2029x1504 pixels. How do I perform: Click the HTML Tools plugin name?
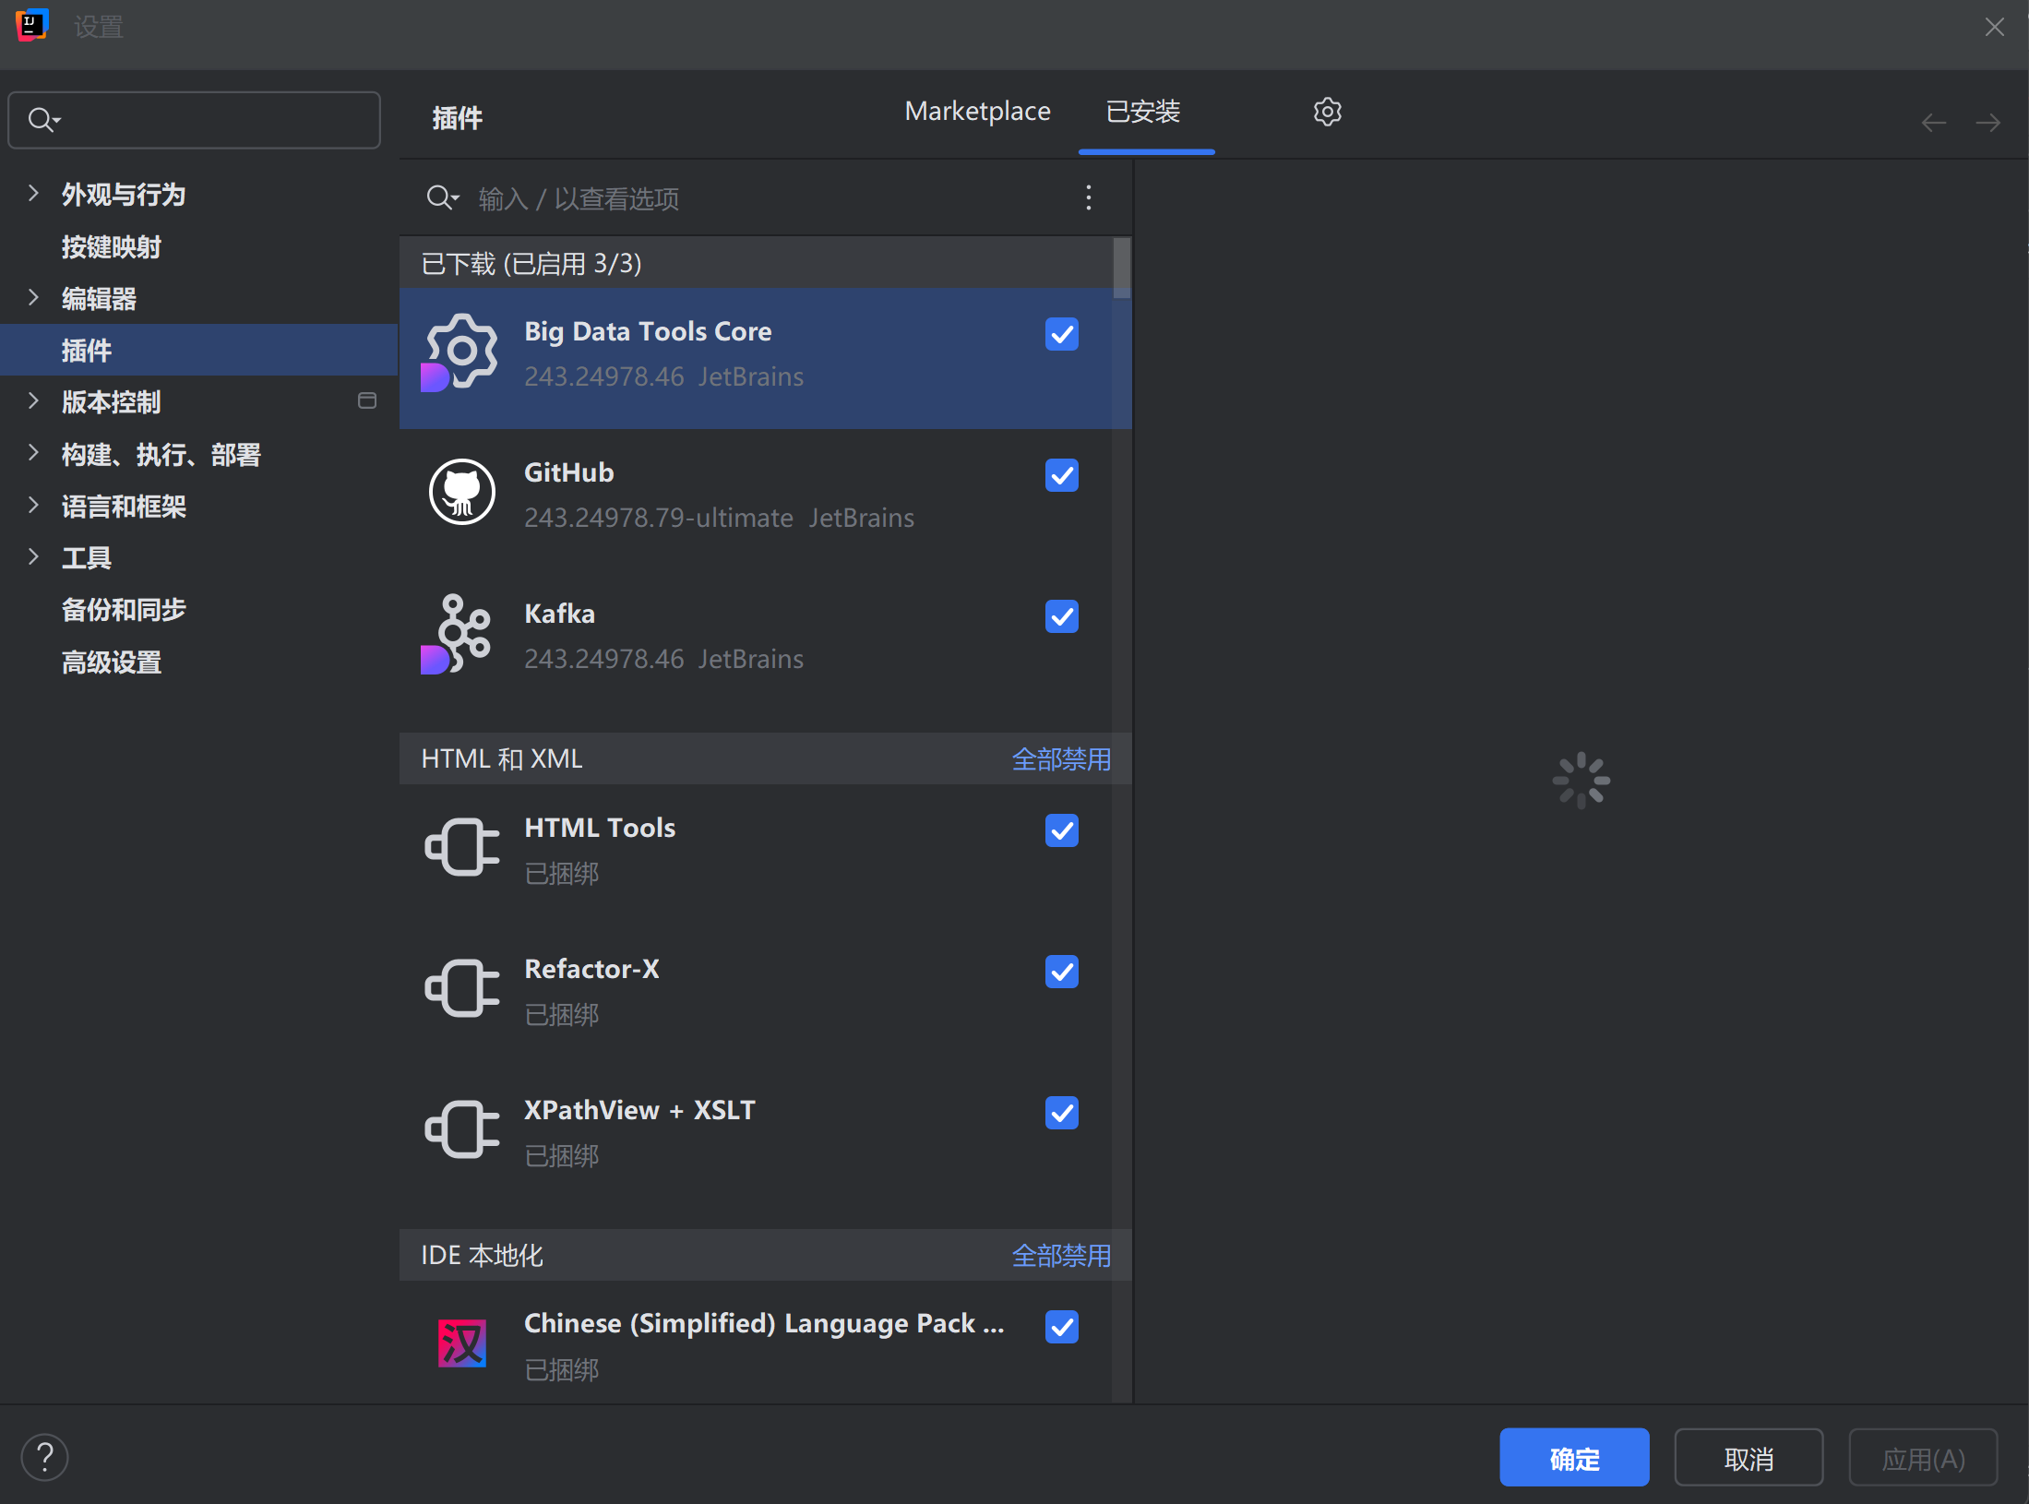(x=600, y=828)
